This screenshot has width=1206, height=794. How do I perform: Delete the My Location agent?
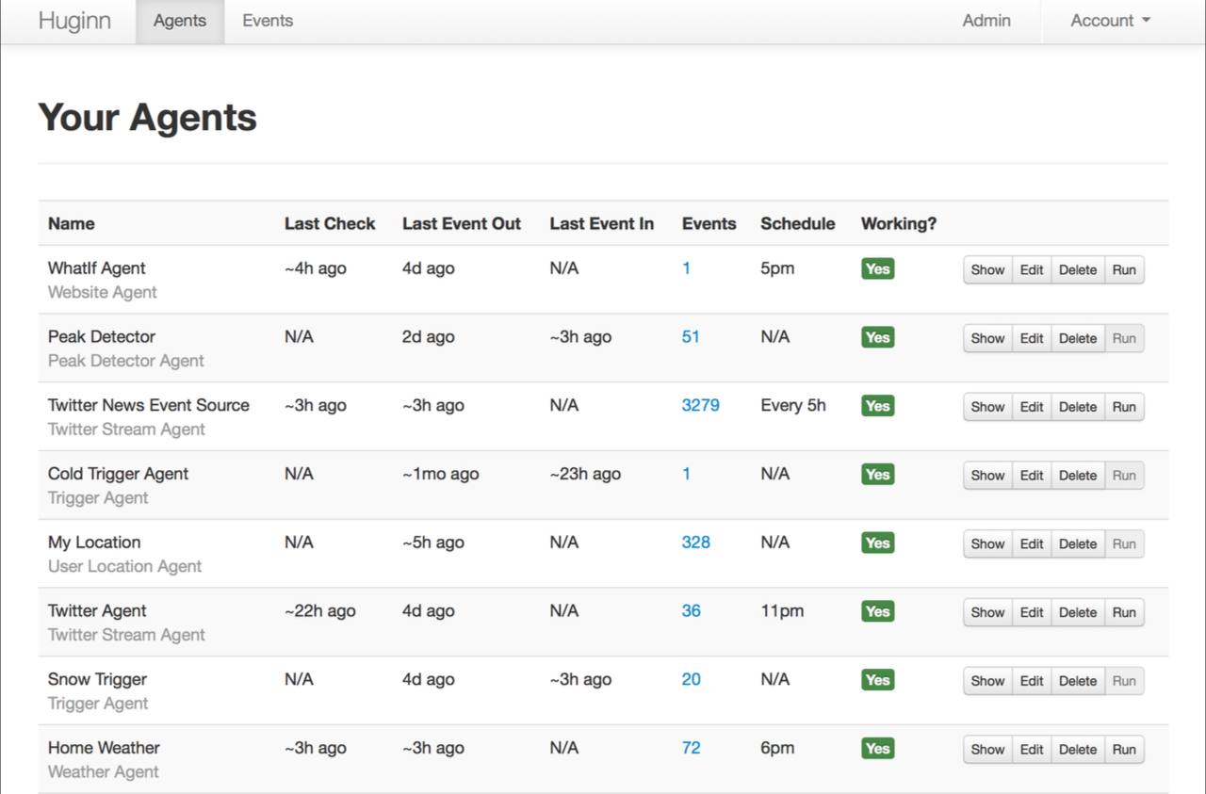[1077, 543]
